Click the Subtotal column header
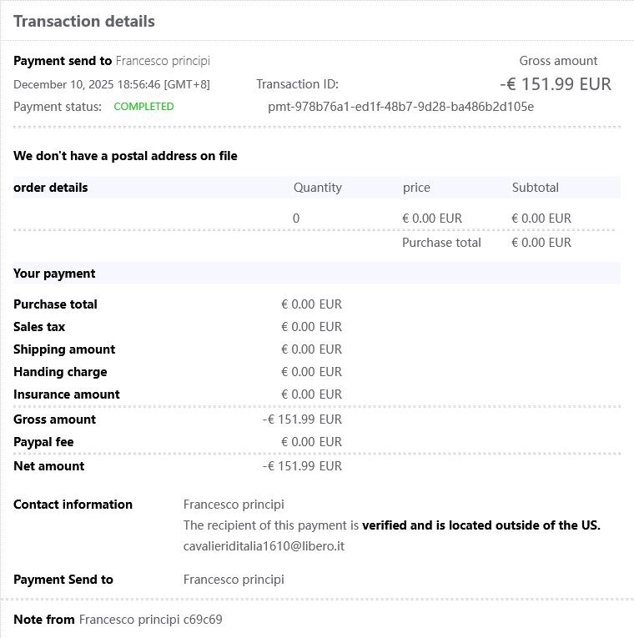 pyautogui.click(x=536, y=188)
